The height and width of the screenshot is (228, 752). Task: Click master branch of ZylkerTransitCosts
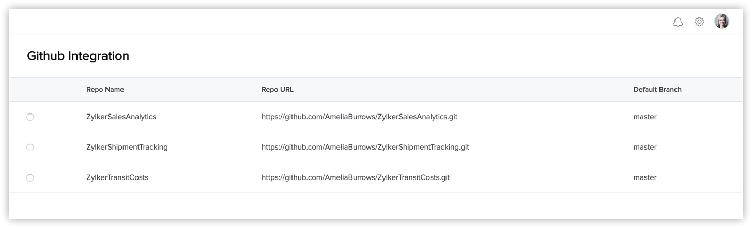point(645,177)
